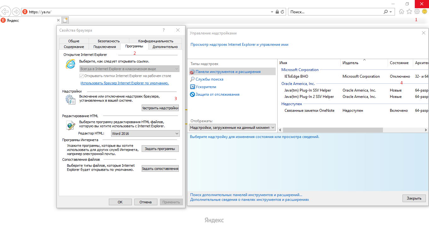The height and width of the screenshot is (228, 429).
Task: Toggle Открывать плитки Internet Explorer checkbox
Action: coord(82,76)
